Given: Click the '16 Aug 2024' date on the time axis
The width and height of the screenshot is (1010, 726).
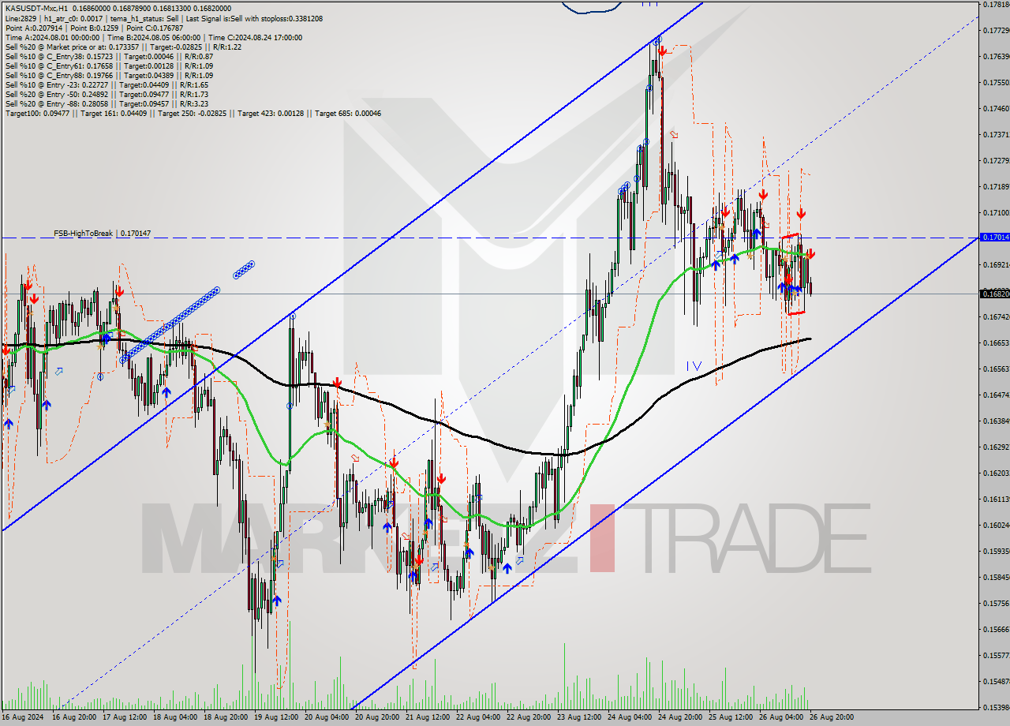Looking at the screenshot, I should tap(22, 717).
